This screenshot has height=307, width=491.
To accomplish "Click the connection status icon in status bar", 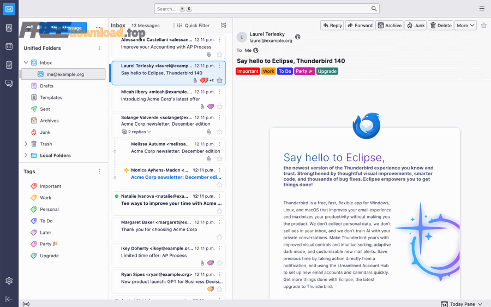I will (26, 304).
